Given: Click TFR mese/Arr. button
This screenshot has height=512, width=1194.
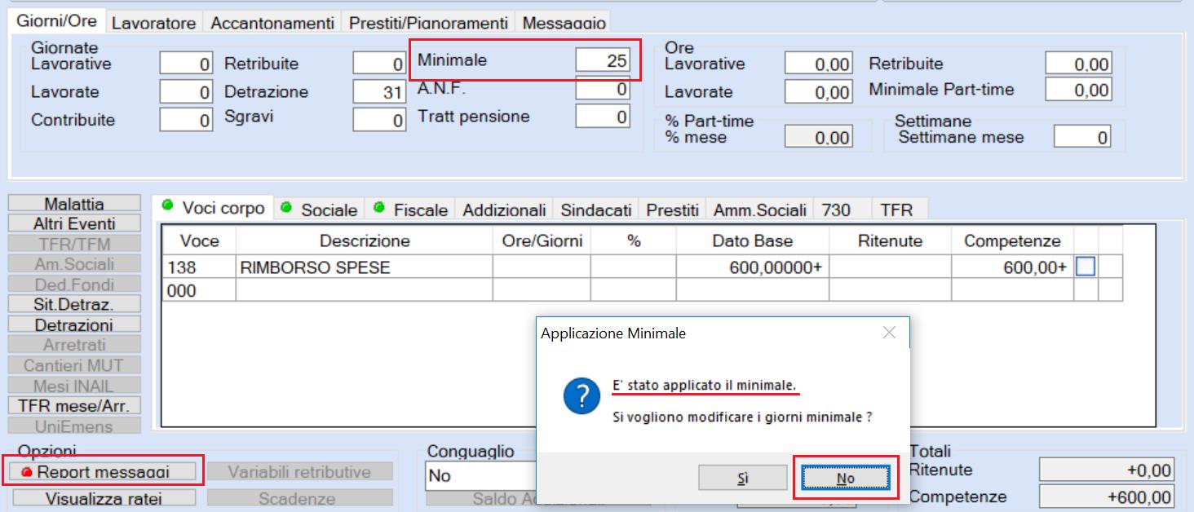Looking at the screenshot, I should (x=74, y=405).
